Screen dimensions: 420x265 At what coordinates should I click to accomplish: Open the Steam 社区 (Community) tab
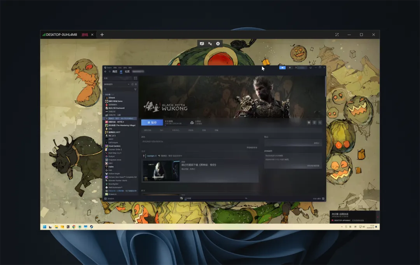tap(127, 71)
